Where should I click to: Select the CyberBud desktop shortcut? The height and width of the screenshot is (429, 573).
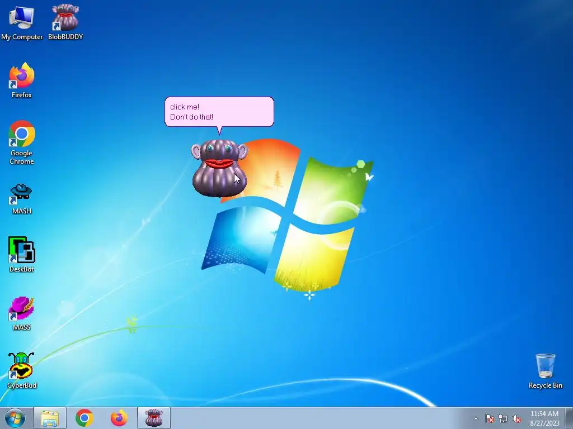click(22, 370)
